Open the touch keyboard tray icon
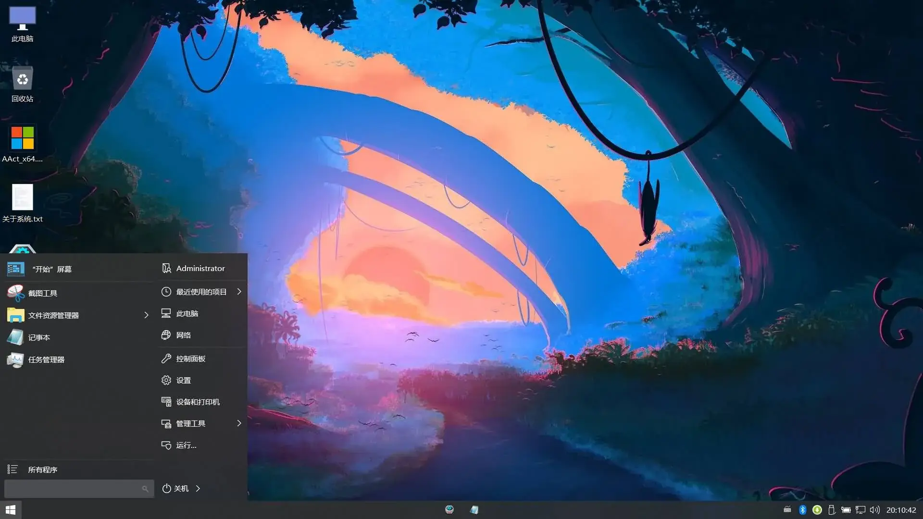The image size is (923, 519). pos(787,510)
